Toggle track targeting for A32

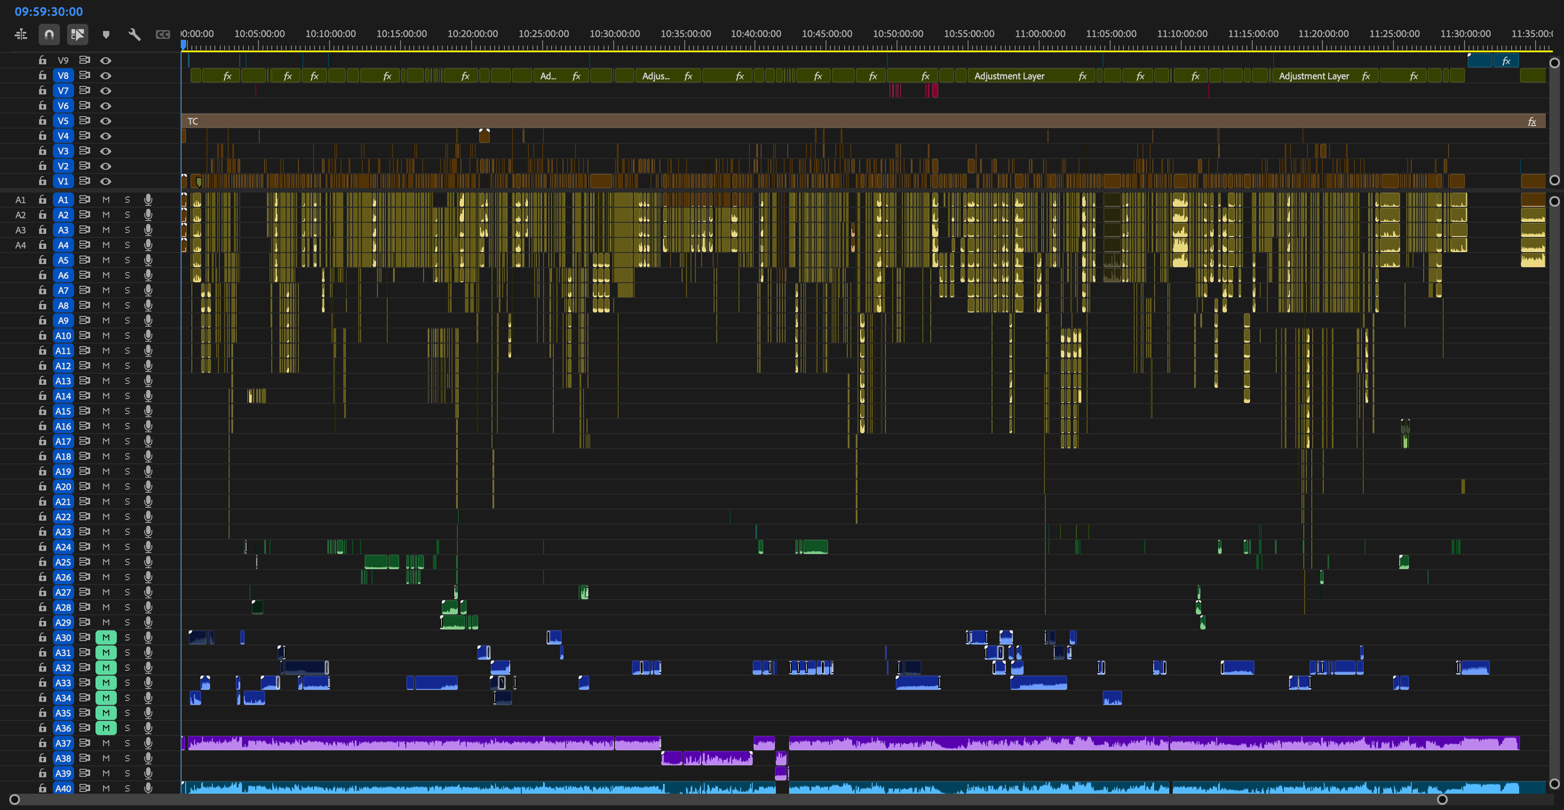coord(63,667)
